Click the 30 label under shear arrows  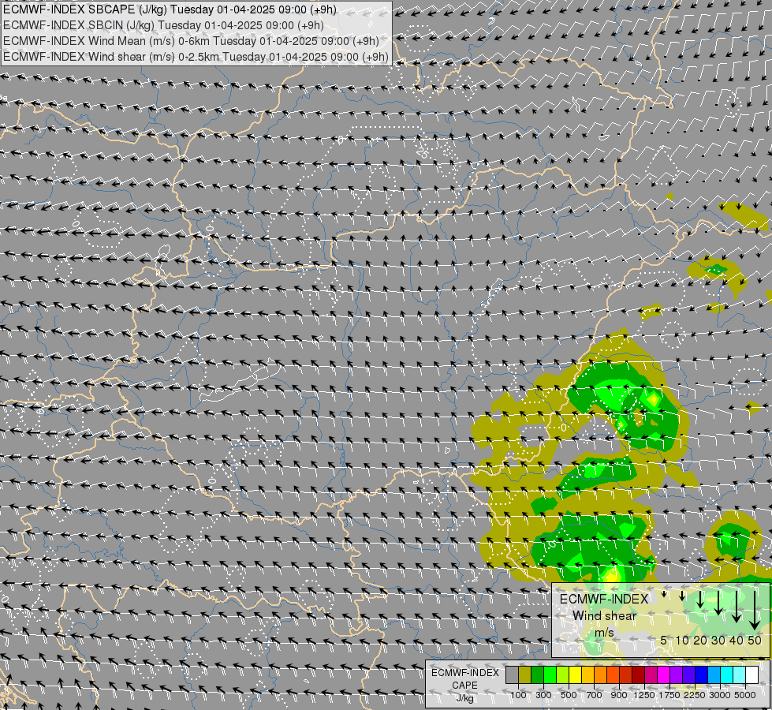click(x=718, y=641)
